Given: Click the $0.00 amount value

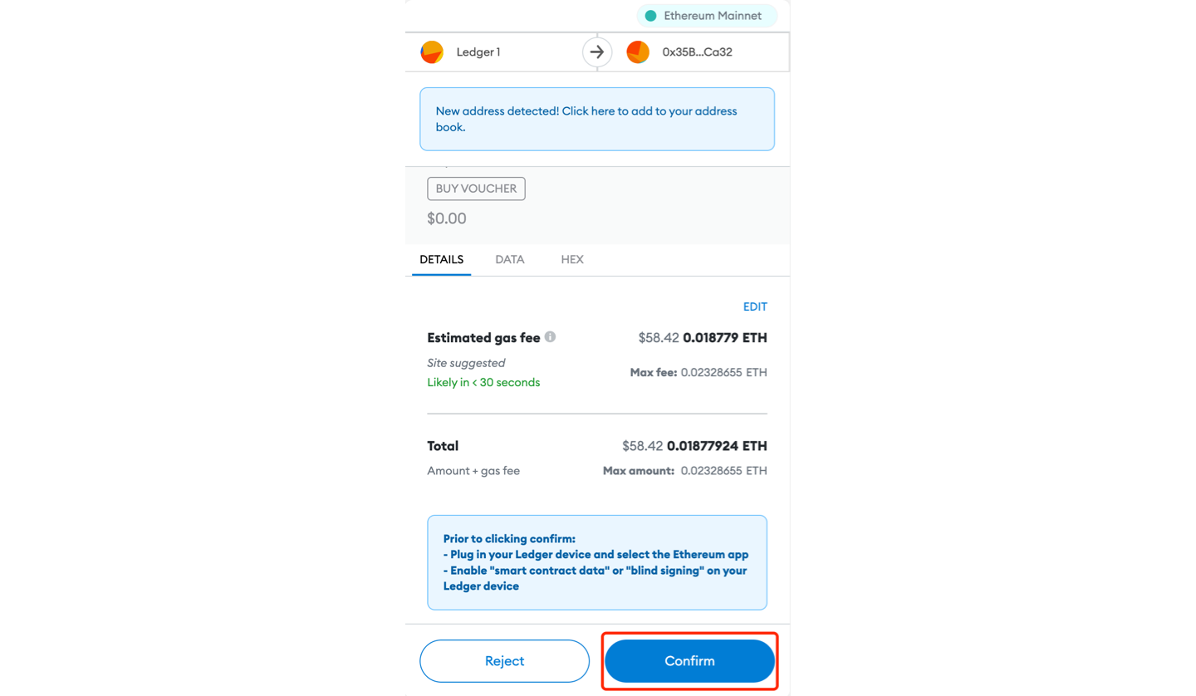Looking at the screenshot, I should click(447, 218).
